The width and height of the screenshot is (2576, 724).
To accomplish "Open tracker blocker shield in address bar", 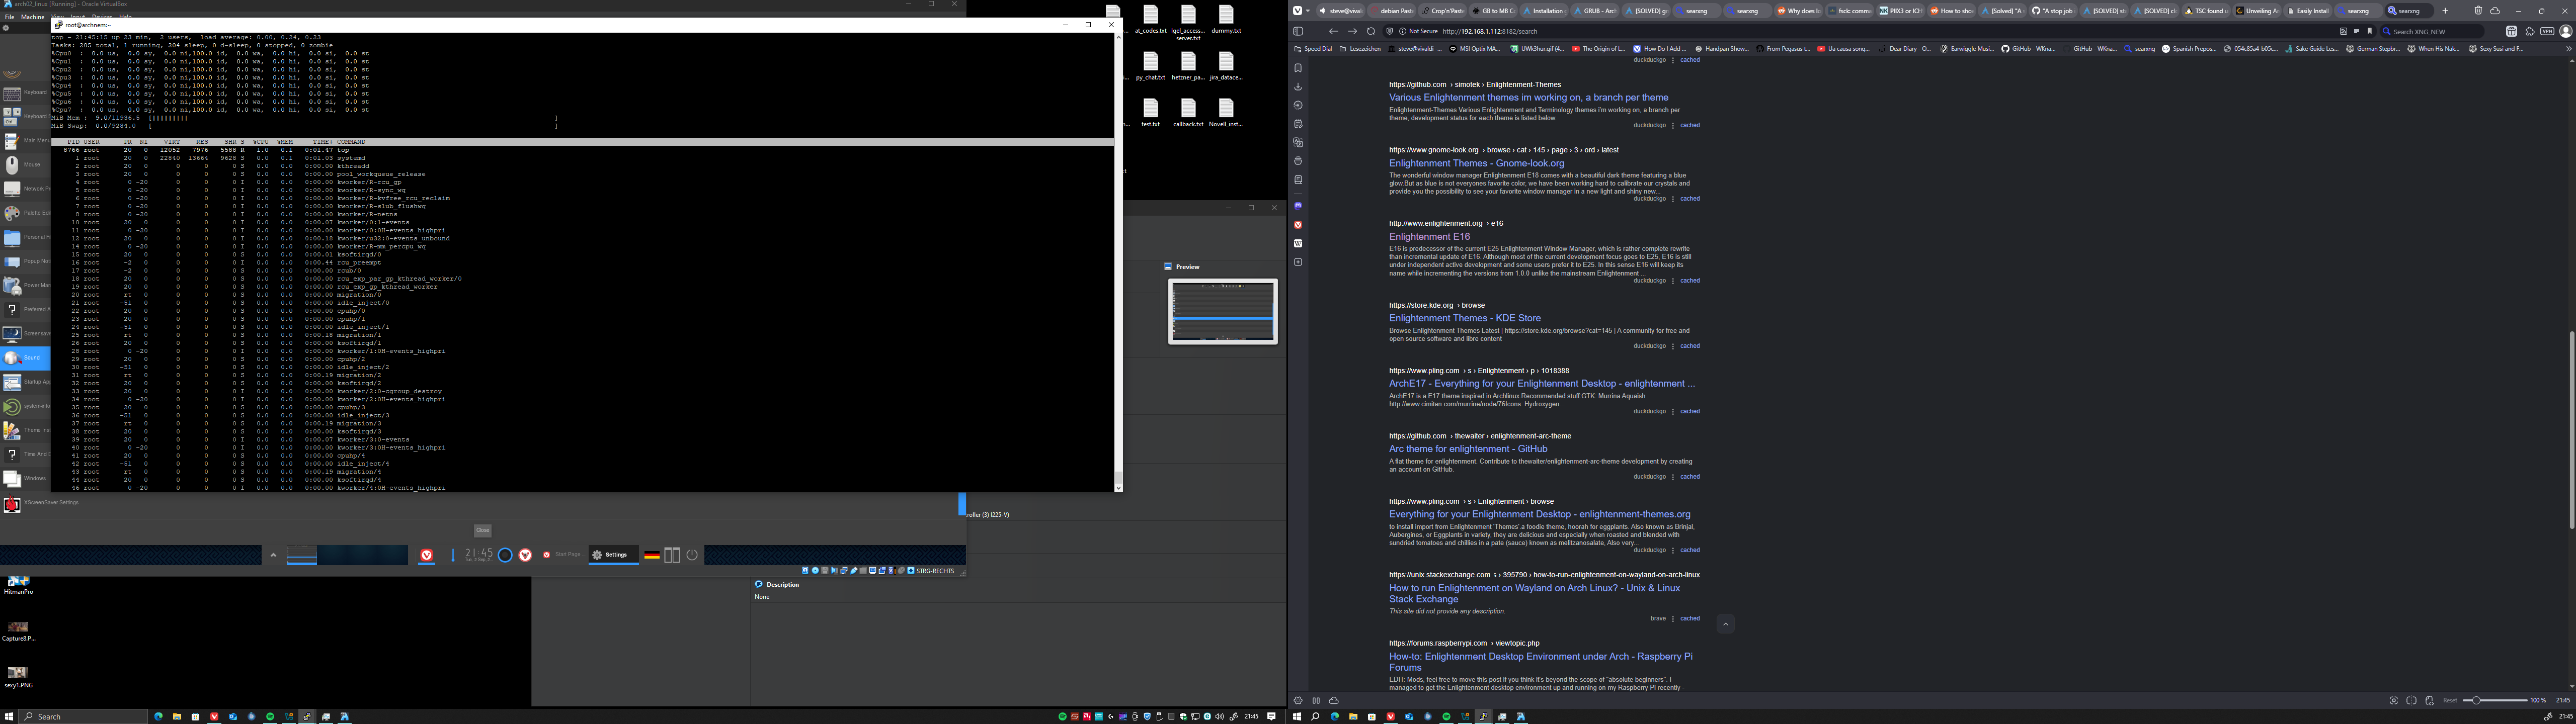I will (1390, 31).
